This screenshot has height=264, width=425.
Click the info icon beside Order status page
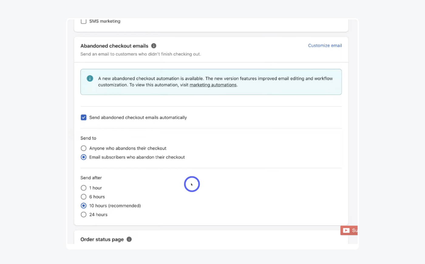(129, 239)
